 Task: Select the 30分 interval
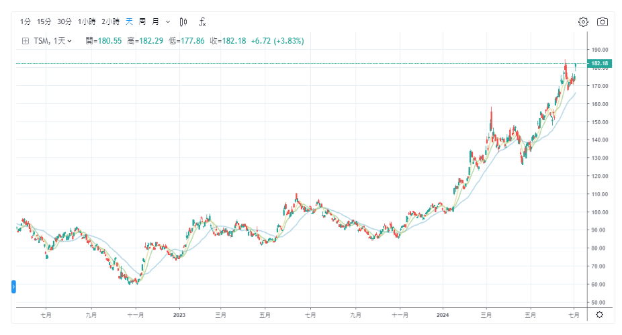pos(64,21)
